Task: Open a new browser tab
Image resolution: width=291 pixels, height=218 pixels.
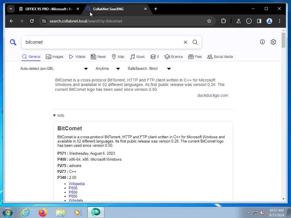Action: point(156,9)
